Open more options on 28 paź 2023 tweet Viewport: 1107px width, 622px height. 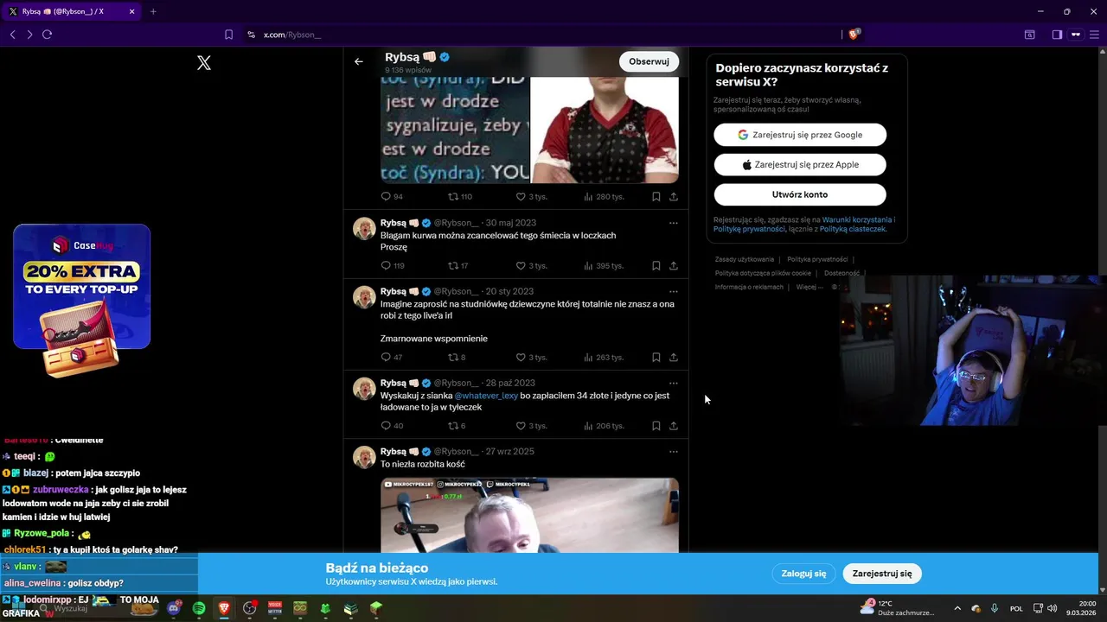point(673,383)
